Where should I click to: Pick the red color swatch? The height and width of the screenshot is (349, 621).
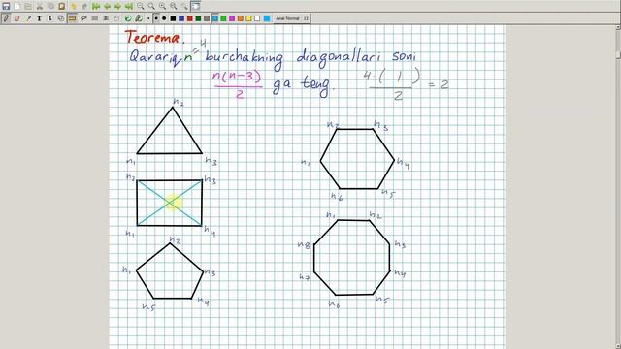click(x=190, y=18)
